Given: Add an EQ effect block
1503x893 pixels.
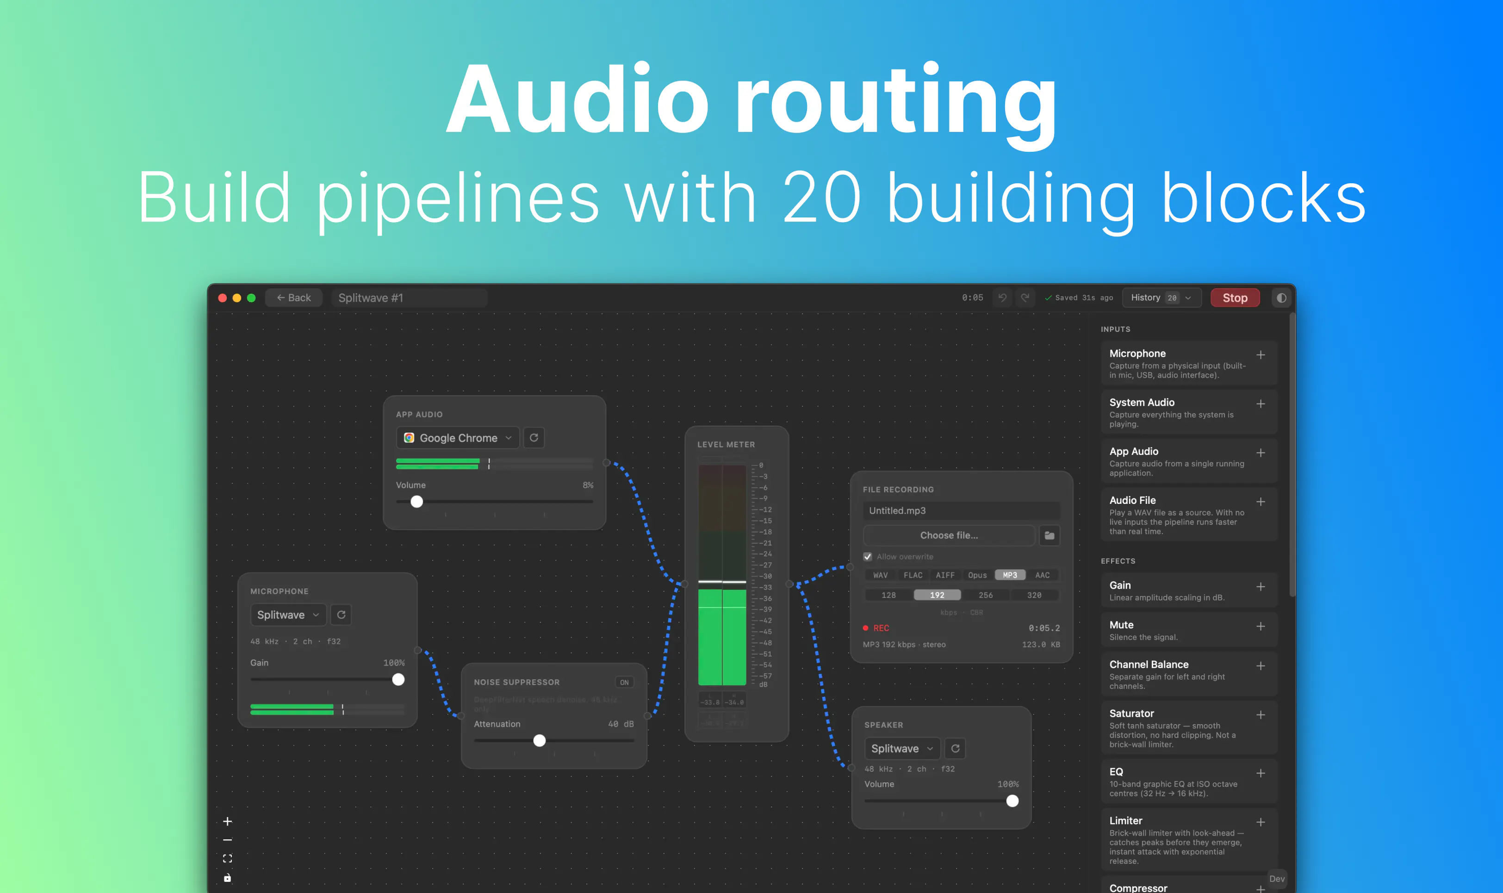Looking at the screenshot, I should click(x=1261, y=773).
